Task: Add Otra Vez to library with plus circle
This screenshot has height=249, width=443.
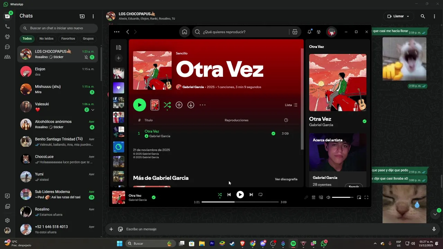Action: [179, 105]
